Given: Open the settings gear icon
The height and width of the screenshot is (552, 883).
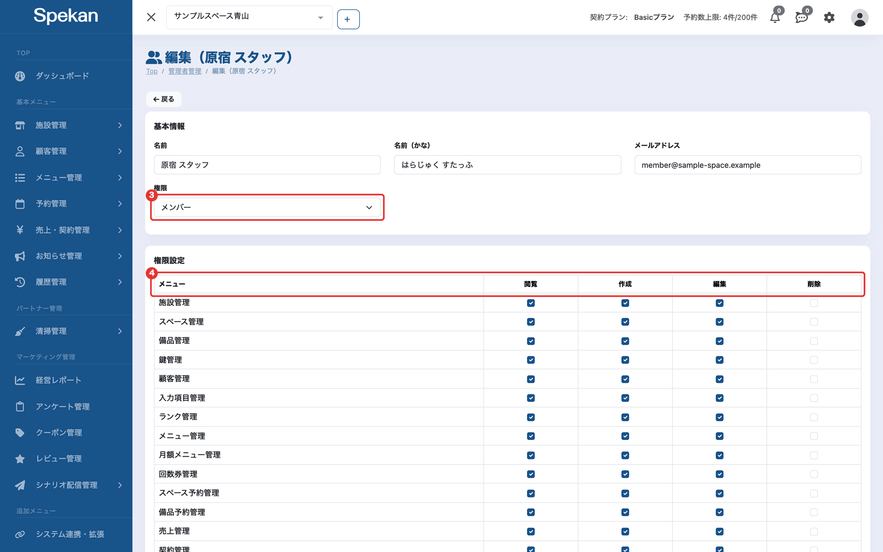Looking at the screenshot, I should (829, 18).
